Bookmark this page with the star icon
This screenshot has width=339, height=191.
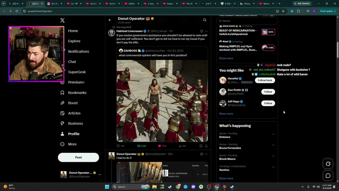[x=283, y=11]
